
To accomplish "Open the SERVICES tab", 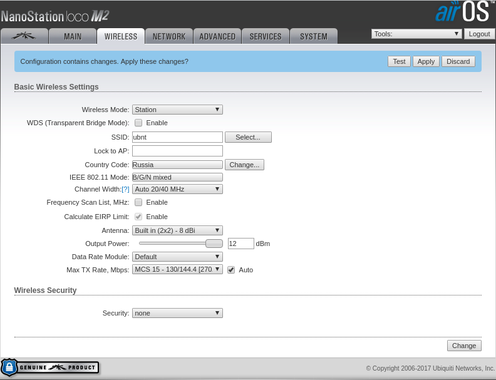I will [266, 36].
